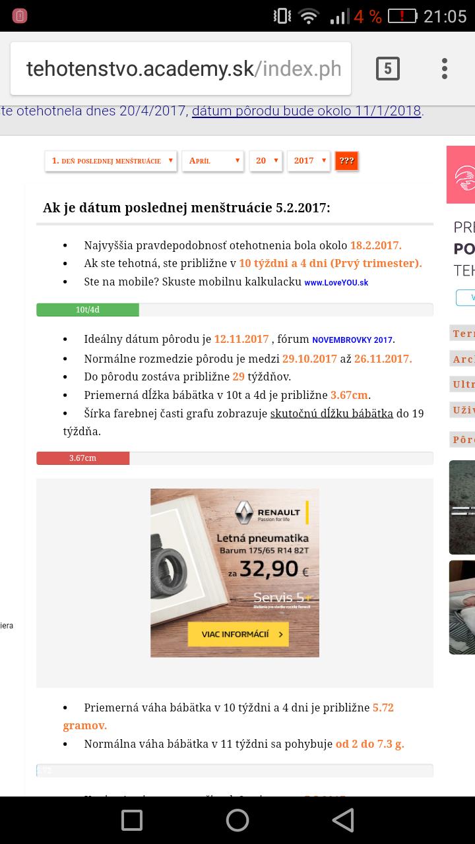
Task: Follow the 'dátum pôrodu bude okolo 11/1/2018' link
Action: click(x=307, y=111)
